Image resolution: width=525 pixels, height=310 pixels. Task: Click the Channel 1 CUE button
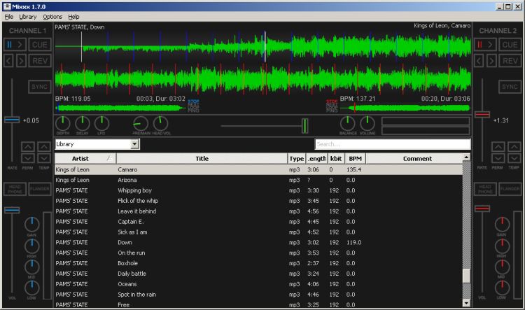(40, 45)
